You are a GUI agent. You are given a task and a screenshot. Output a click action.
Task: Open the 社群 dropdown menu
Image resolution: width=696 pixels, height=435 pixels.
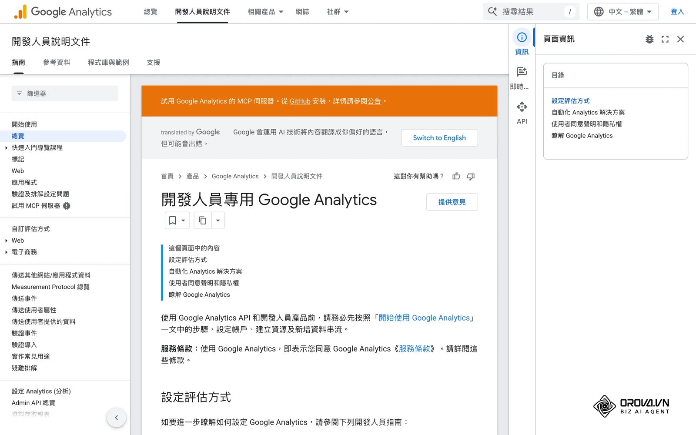click(338, 12)
